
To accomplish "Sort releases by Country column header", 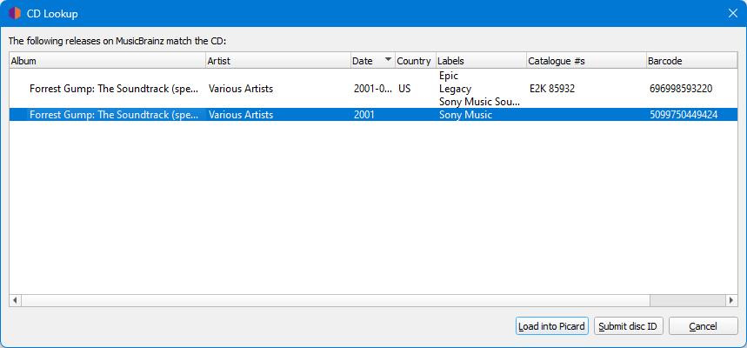I will 416,61.
